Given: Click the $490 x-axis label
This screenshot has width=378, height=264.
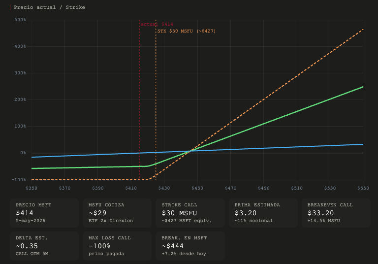Looking at the screenshot, I should [263, 188].
